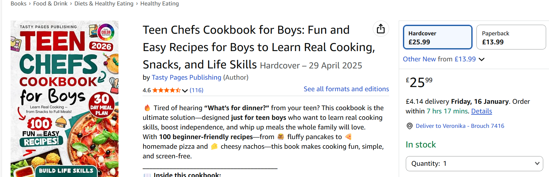Go to Diets & Healthy Eating breadcrumb
Viewport: 549px width, 177px height.
104,4
